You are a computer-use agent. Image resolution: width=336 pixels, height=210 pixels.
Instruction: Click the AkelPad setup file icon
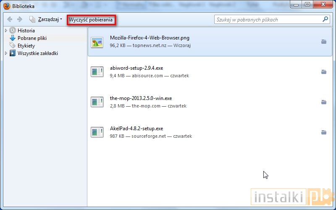coord(97,132)
